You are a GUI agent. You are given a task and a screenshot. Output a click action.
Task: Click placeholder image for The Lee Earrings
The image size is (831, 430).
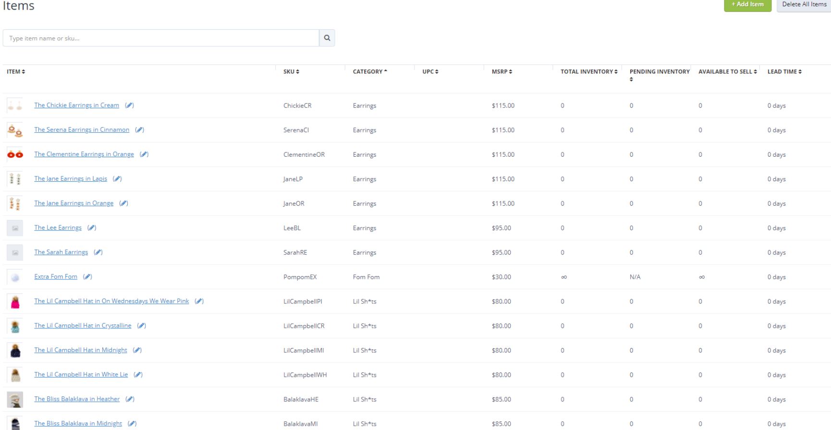[15, 228]
